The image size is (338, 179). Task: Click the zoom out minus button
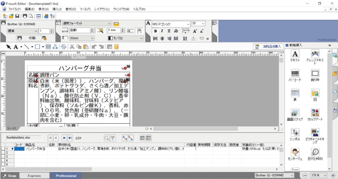[305, 175]
